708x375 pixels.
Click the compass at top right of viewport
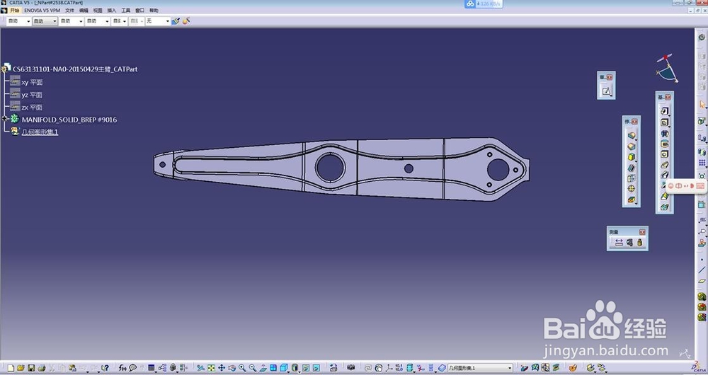pos(666,68)
